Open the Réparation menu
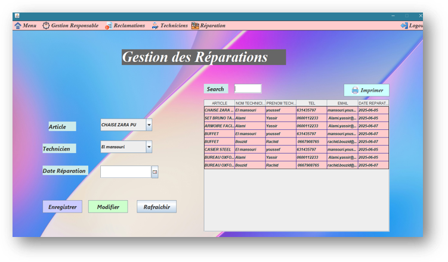The height and width of the screenshot is (262, 448). point(208,26)
